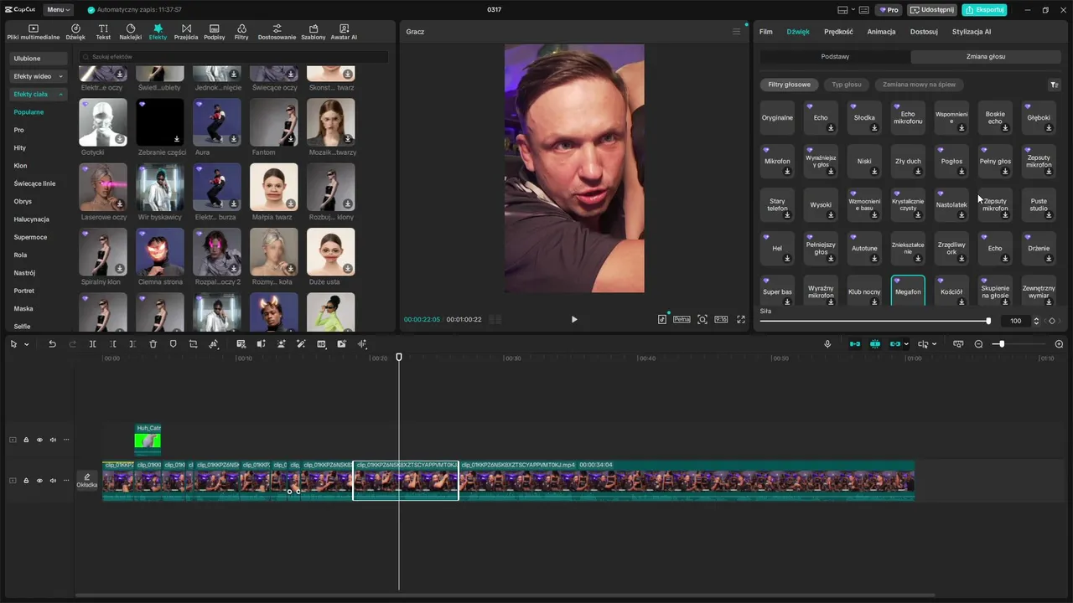
Task: Click the Eksportuj button
Action: [x=984, y=10]
